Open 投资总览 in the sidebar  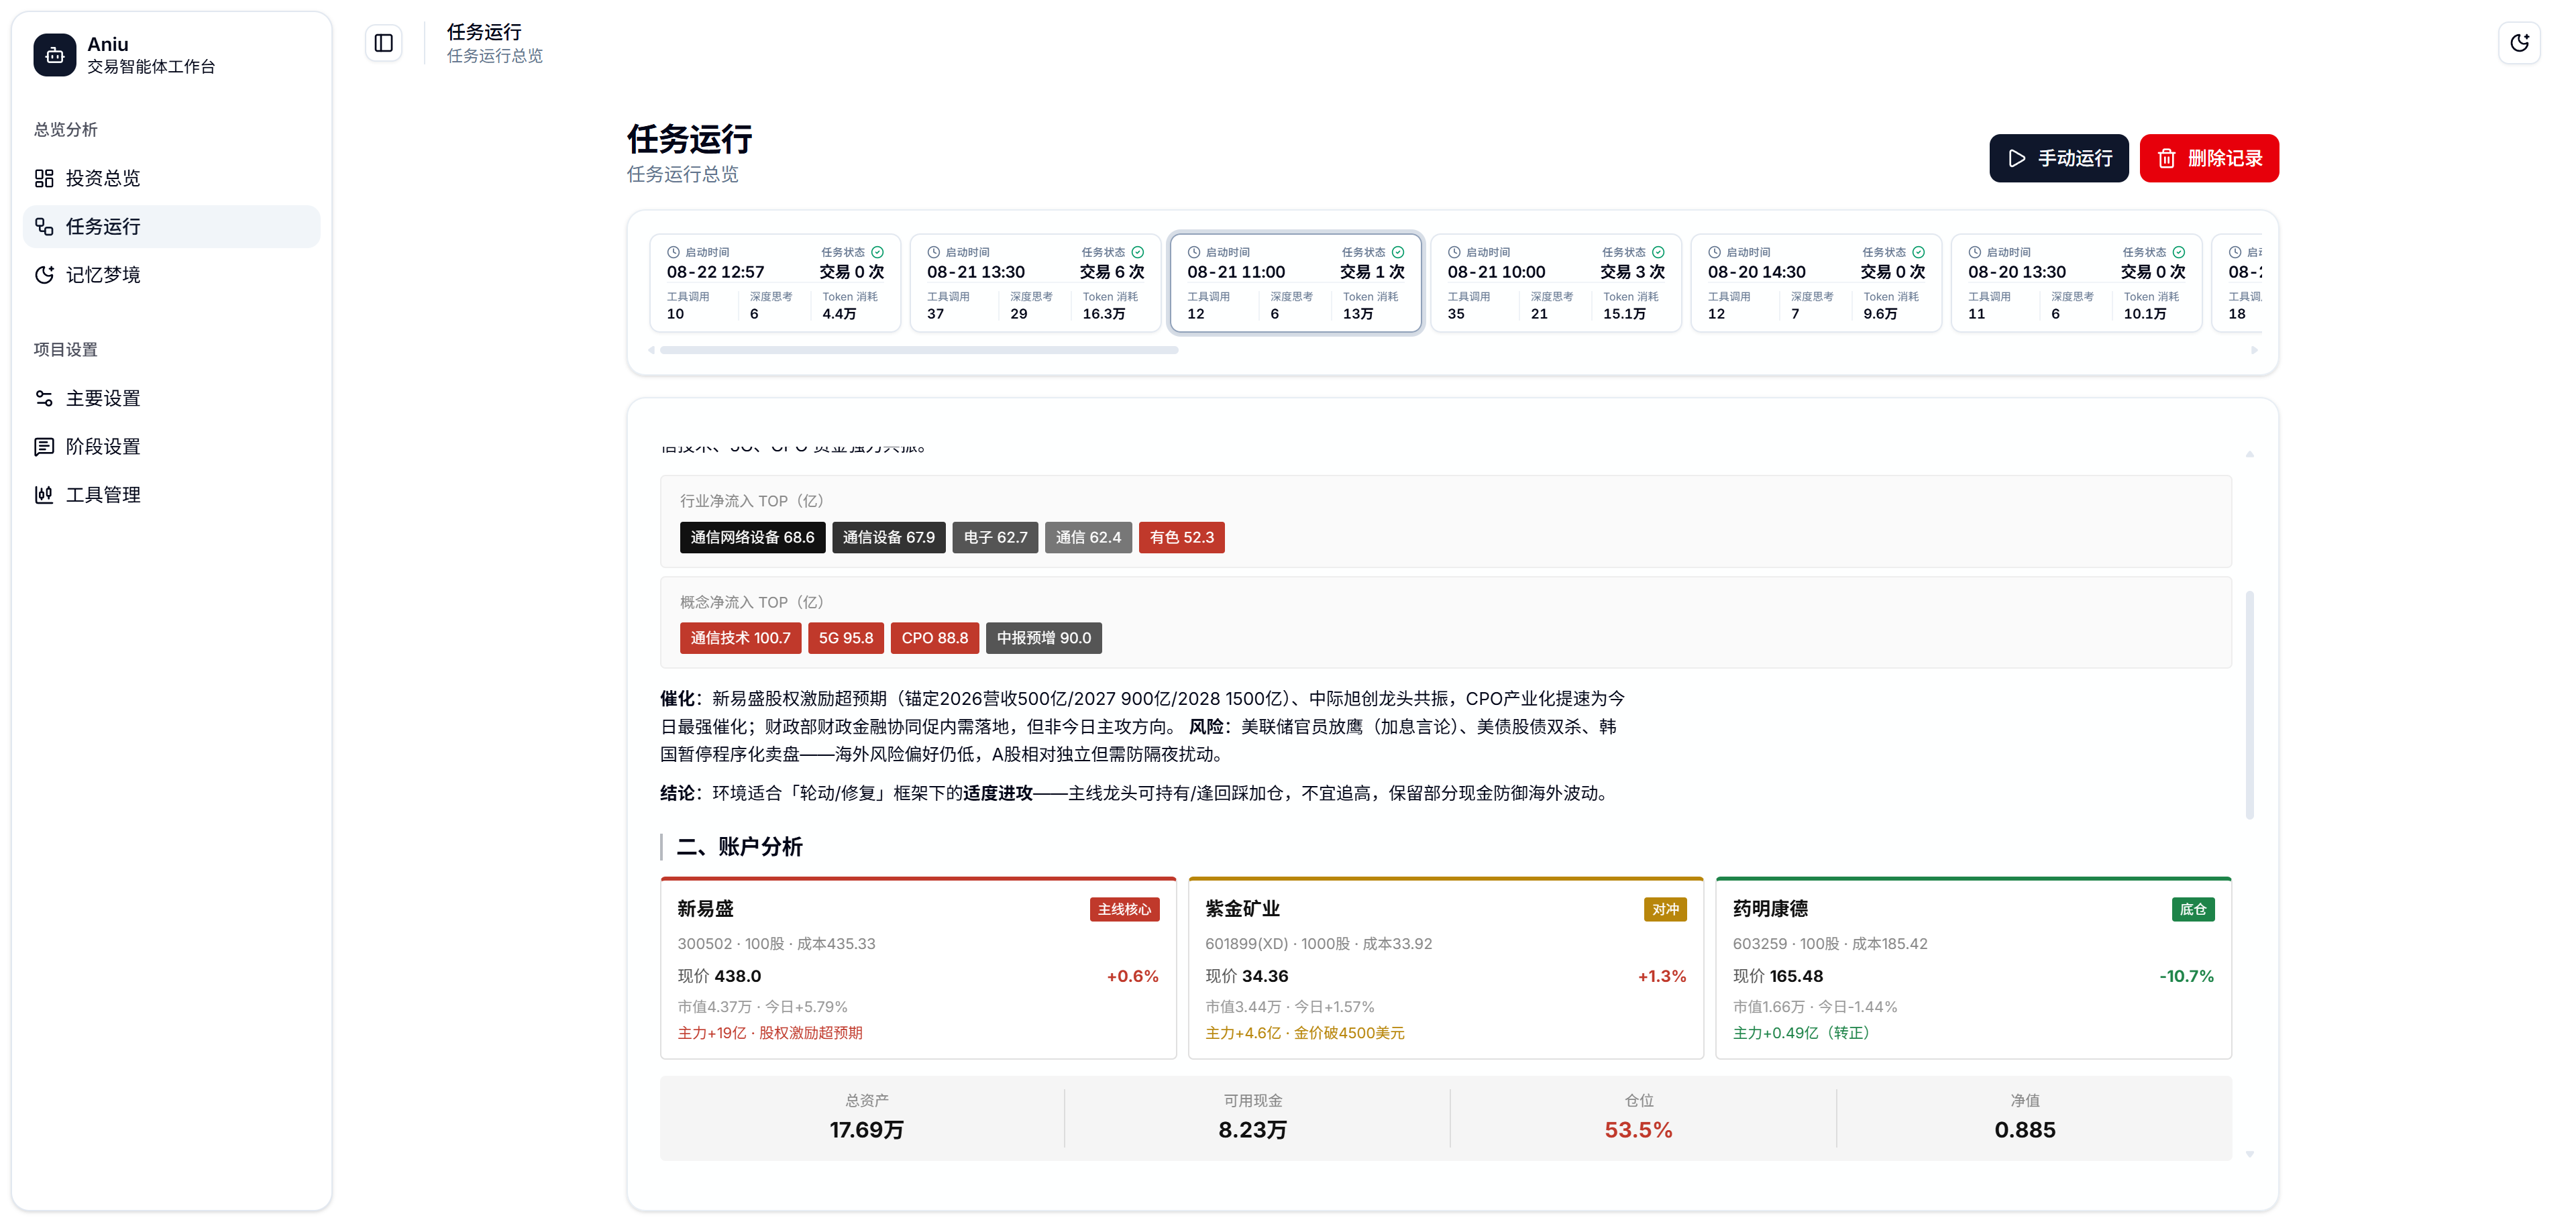tap(171, 178)
